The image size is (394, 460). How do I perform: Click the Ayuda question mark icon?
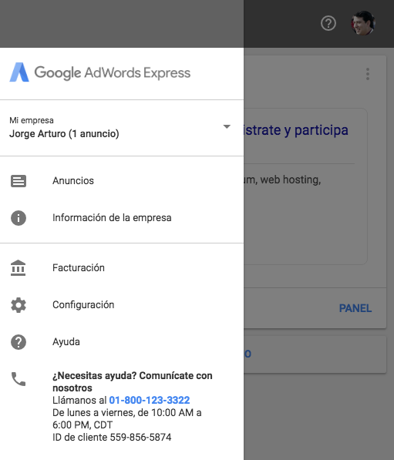(19, 342)
